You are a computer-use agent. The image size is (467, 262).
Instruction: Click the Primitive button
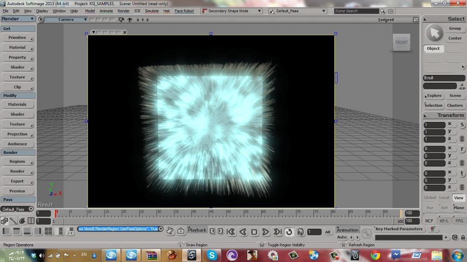(x=17, y=38)
